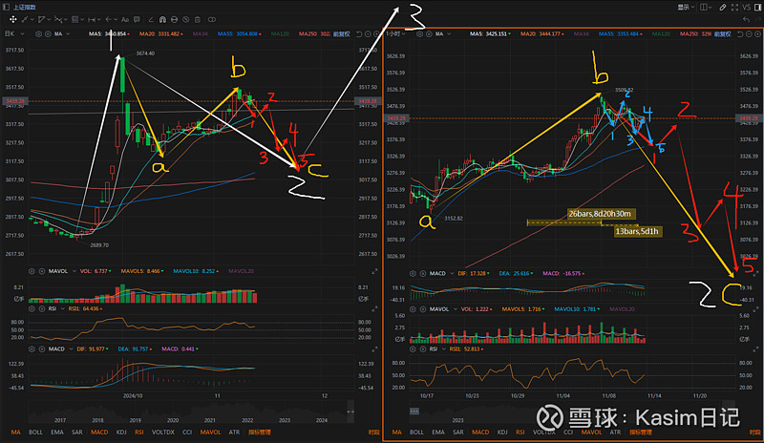This screenshot has height=443, width=764.
Task: Open right chart MACD panel settings gear
Action: tap(414, 273)
